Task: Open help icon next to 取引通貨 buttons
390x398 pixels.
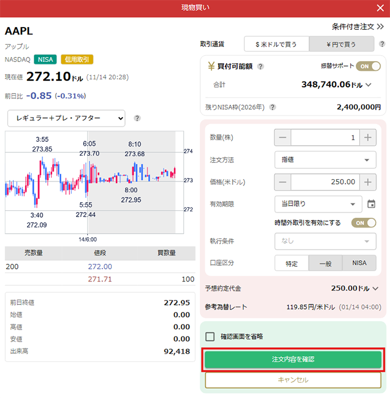Action: (x=382, y=44)
